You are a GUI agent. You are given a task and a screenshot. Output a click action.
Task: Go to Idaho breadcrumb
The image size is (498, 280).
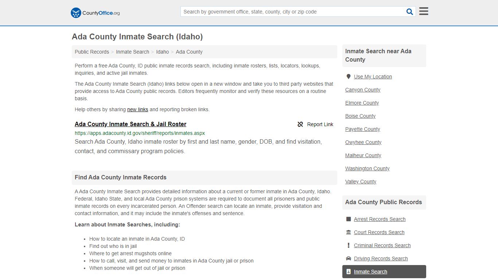pos(163,52)
